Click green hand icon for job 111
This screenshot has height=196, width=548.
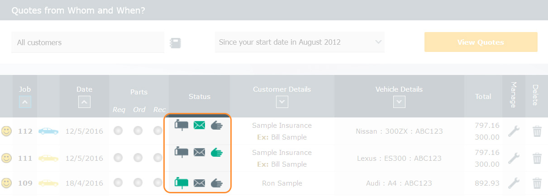click(x=217, y=153)
